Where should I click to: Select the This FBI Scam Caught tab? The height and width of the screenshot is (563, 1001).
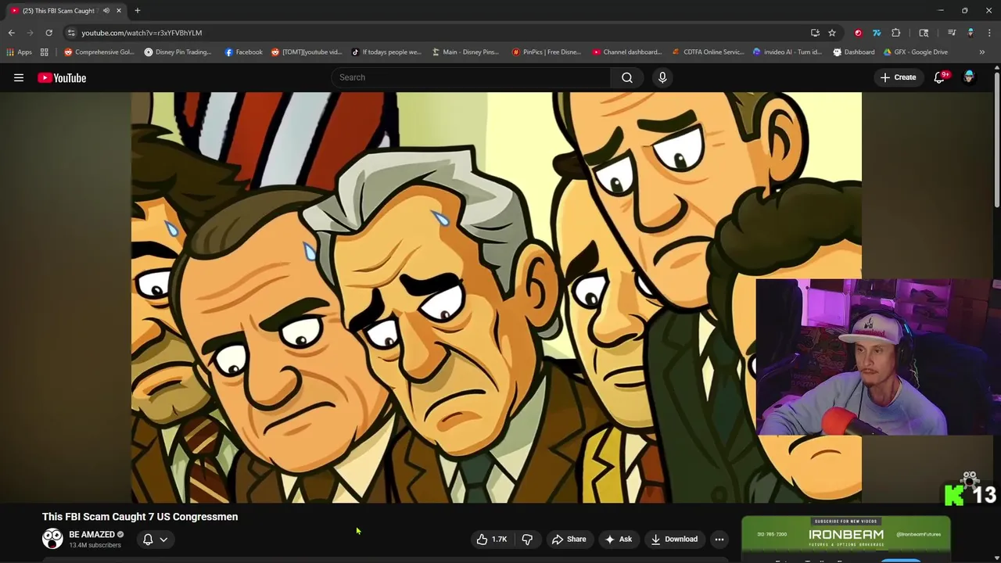[x=59, y=11]
